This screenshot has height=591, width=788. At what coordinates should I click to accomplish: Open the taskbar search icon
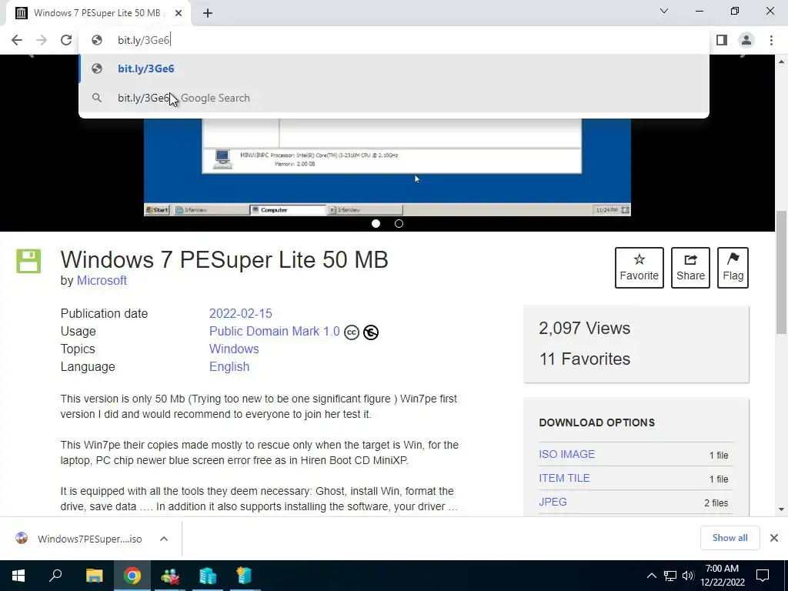(x=55, y=576)
